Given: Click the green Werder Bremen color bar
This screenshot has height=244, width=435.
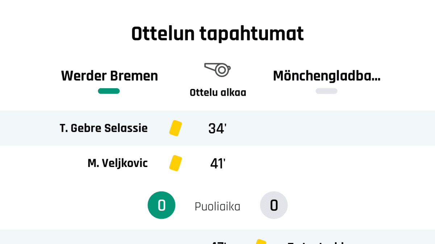Looking at the screenshot, I should click(x=109, y=91).
